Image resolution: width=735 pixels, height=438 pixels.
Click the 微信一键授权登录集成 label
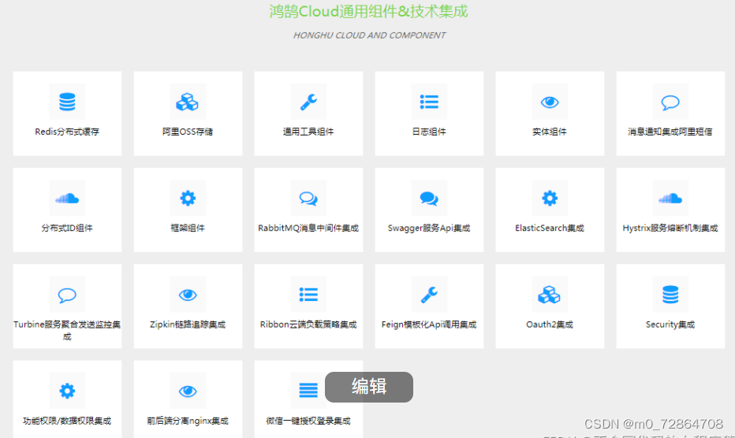tap(308, 421)
